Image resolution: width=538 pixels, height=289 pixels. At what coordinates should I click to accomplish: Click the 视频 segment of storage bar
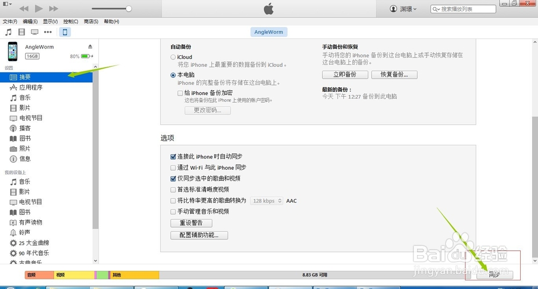pos(74,275)
